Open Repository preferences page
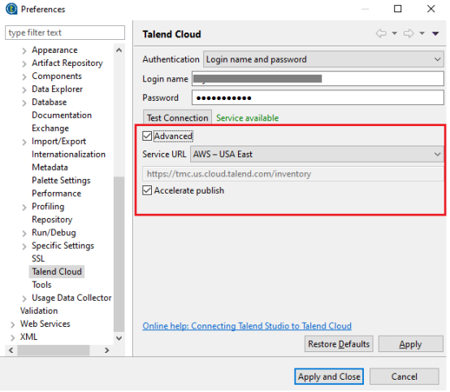Screen dimensions: 450x392 52,220
